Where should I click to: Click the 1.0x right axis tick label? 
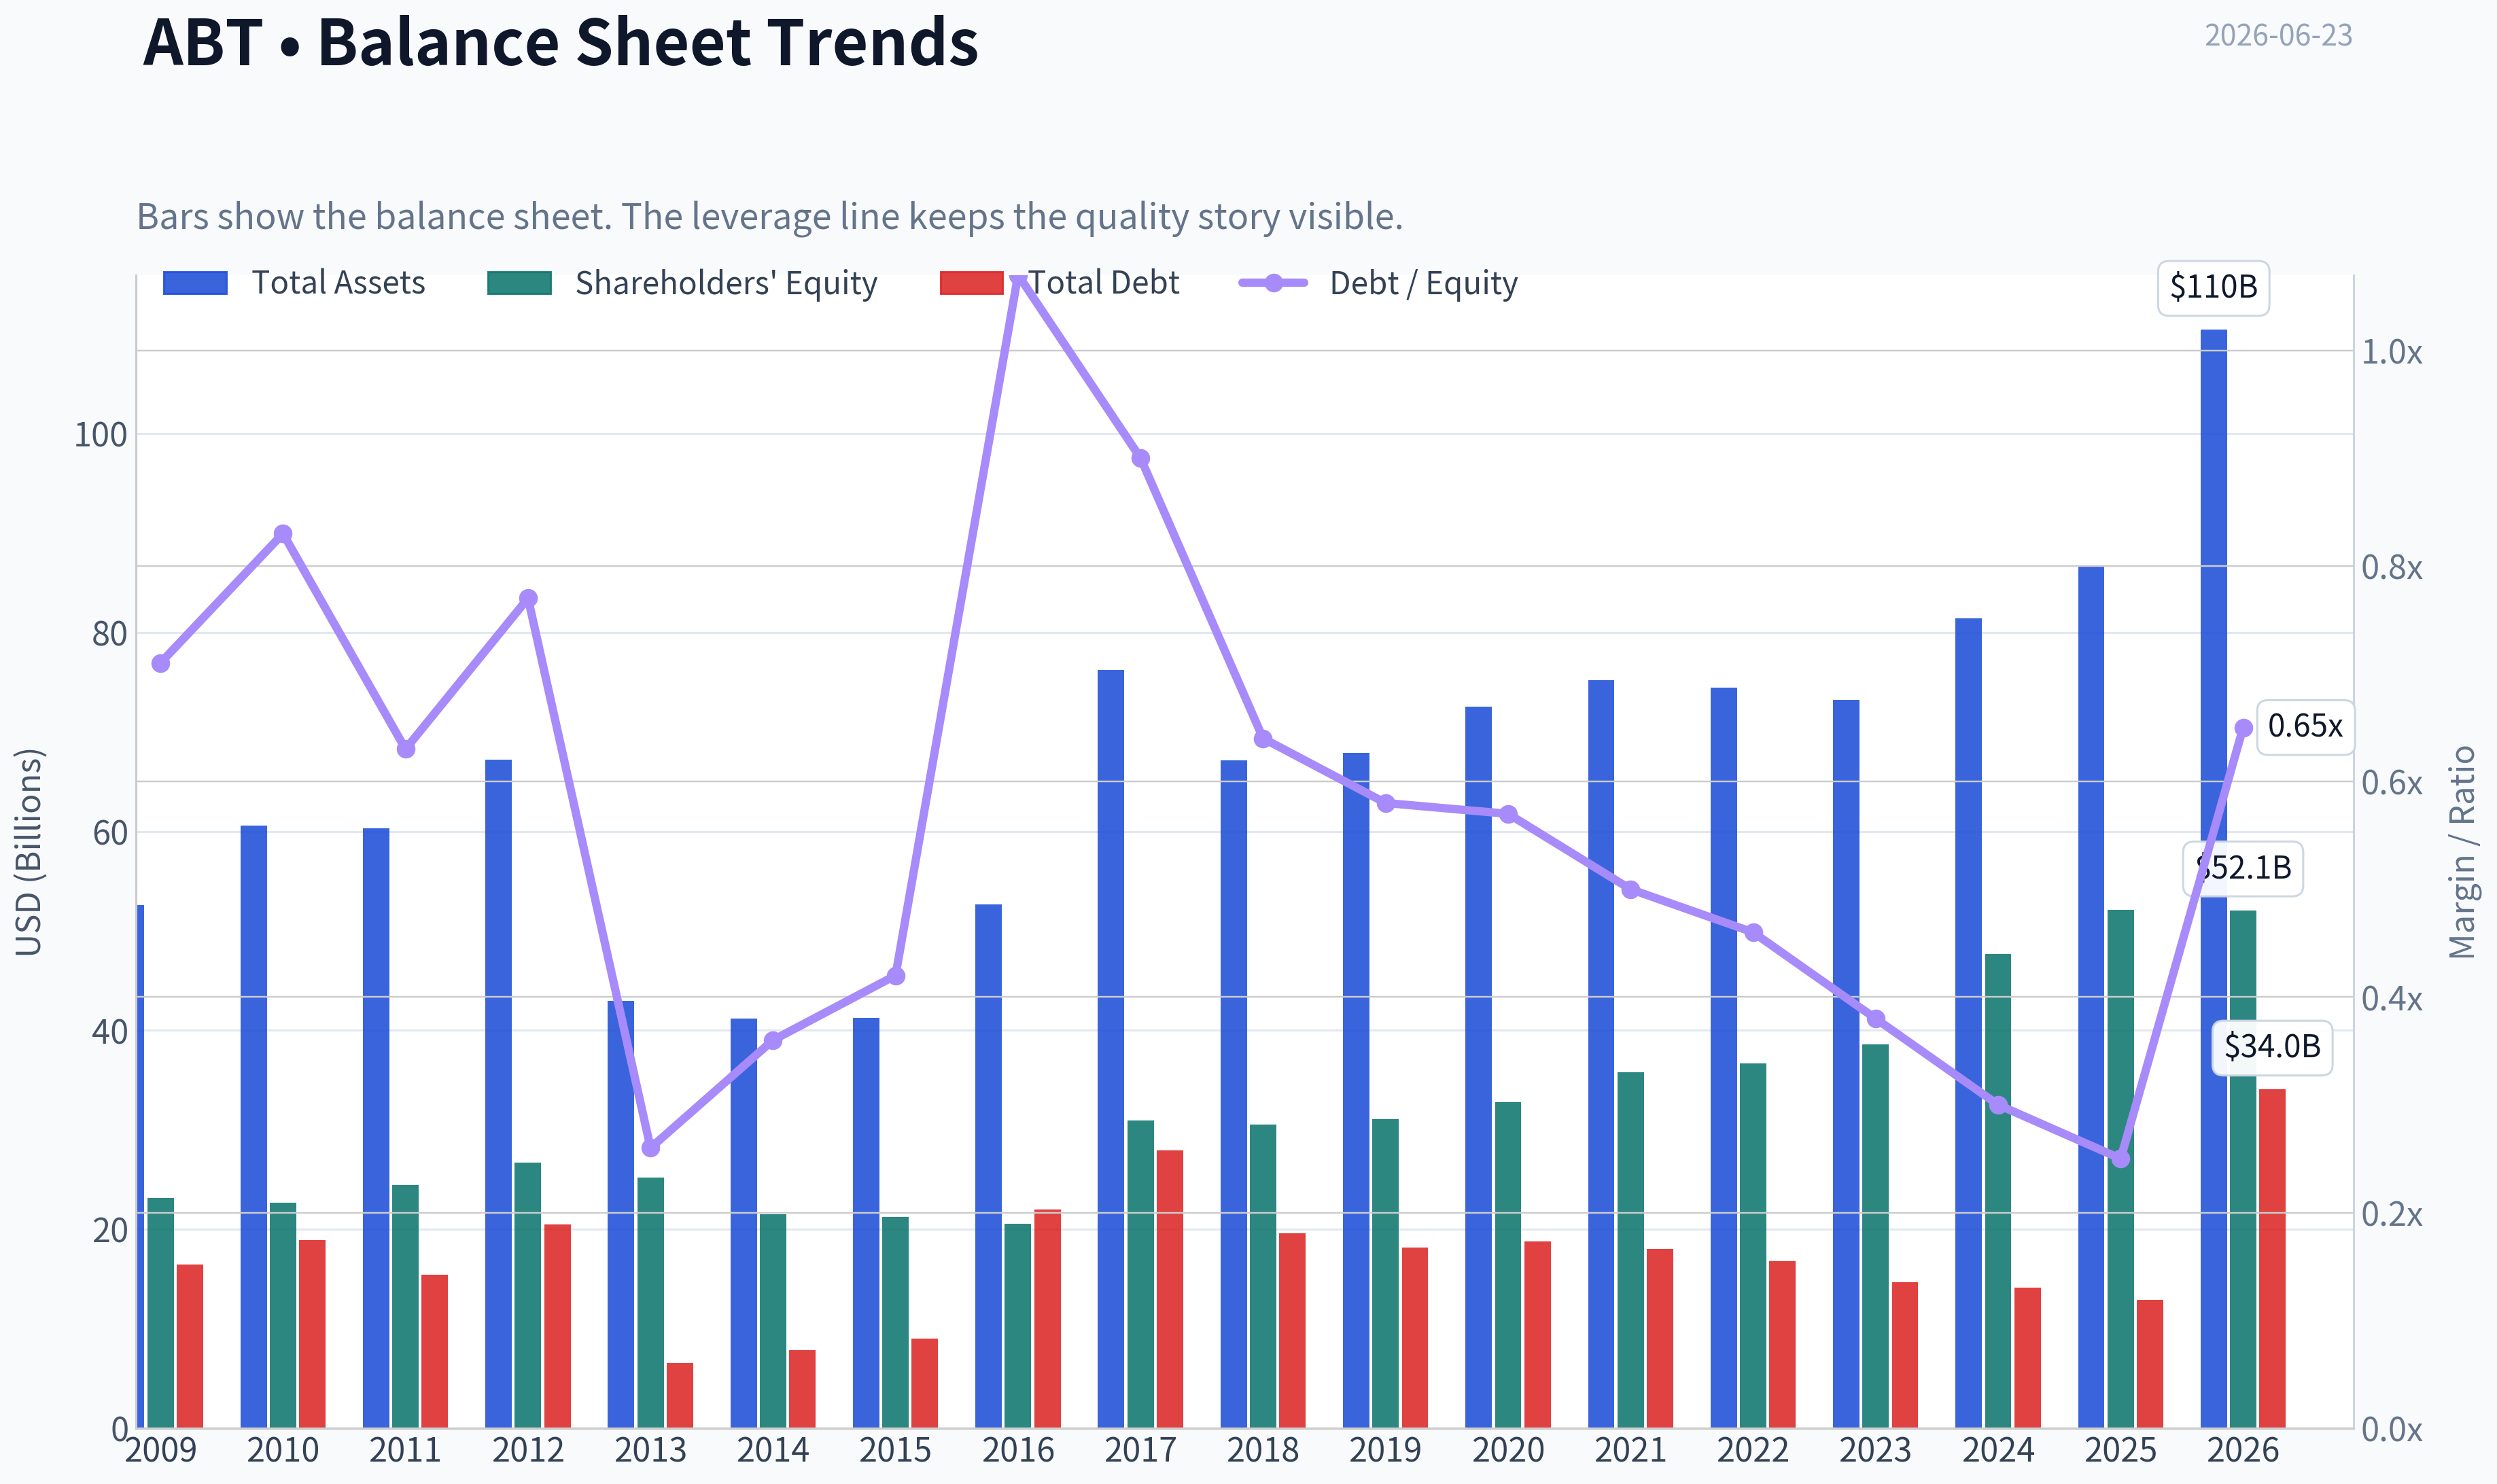(2391, 352)
